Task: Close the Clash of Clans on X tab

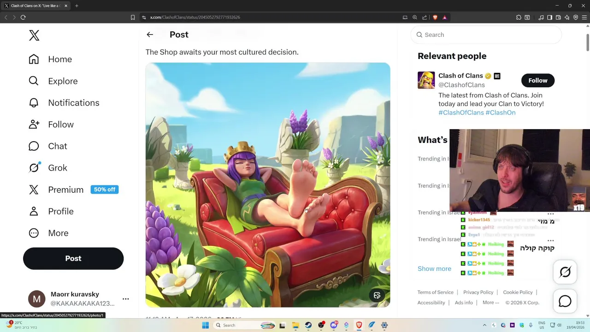Action: 66,6
